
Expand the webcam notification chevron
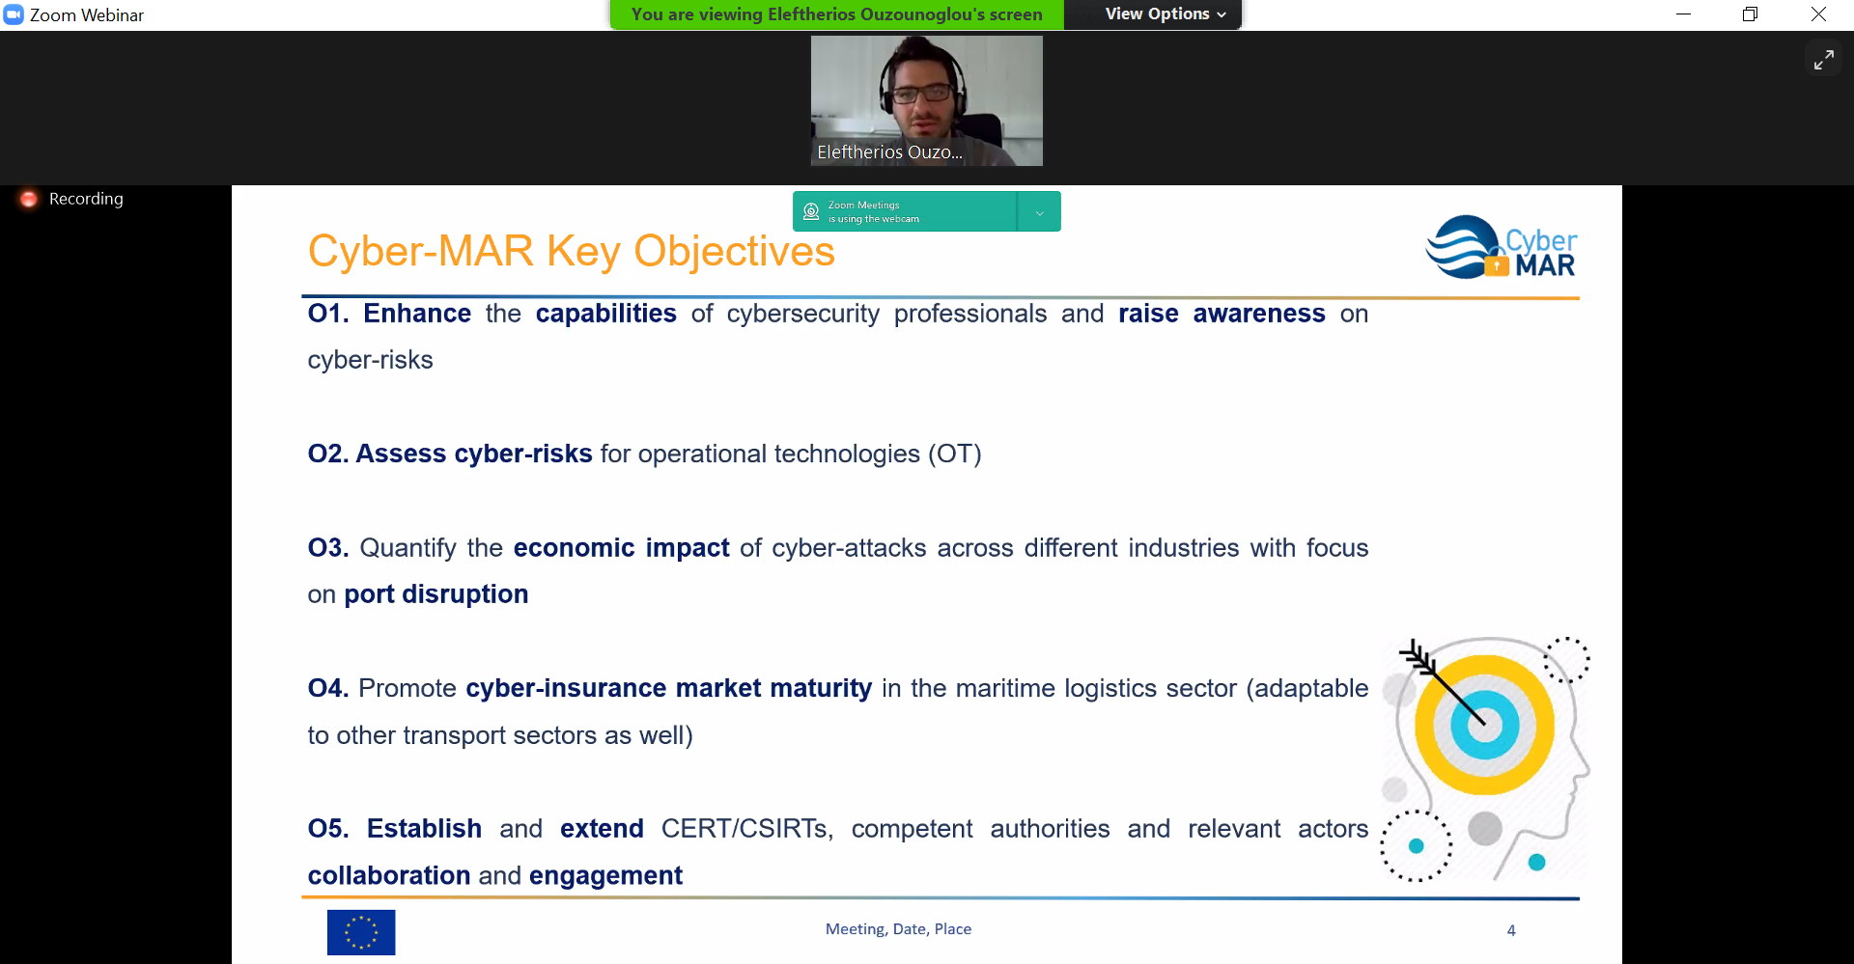point(1039,212)
